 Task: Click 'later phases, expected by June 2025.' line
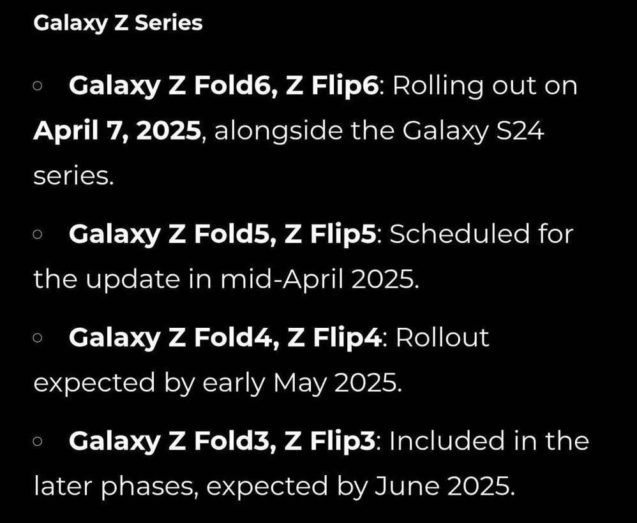pos(274,487)
